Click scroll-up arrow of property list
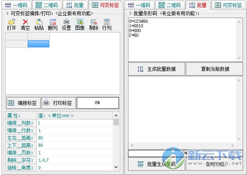Screen dimensions: 247x175 (116, 115)
